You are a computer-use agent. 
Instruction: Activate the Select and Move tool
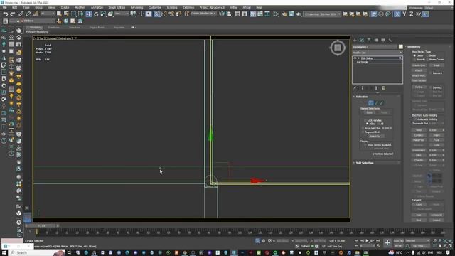[89, 14]
